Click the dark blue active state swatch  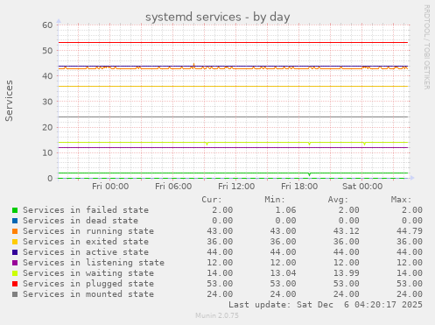[x=15, y=252]
